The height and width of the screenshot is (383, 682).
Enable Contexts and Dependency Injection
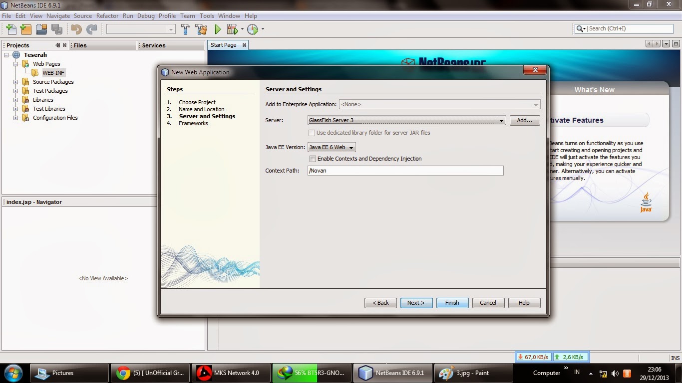coord(313,159)
